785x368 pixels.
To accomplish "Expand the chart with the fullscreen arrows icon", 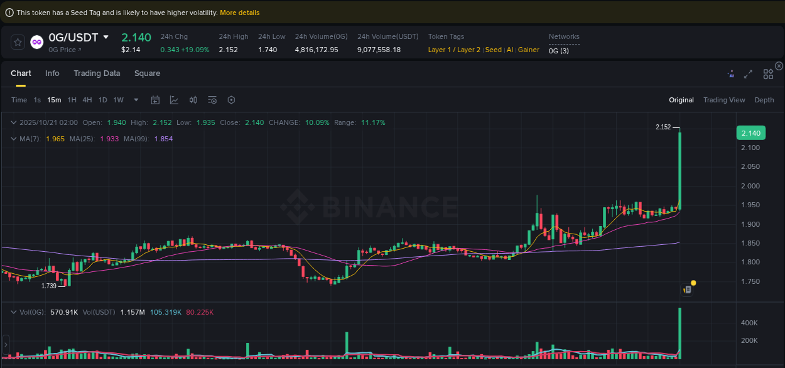I will point(748,73).
